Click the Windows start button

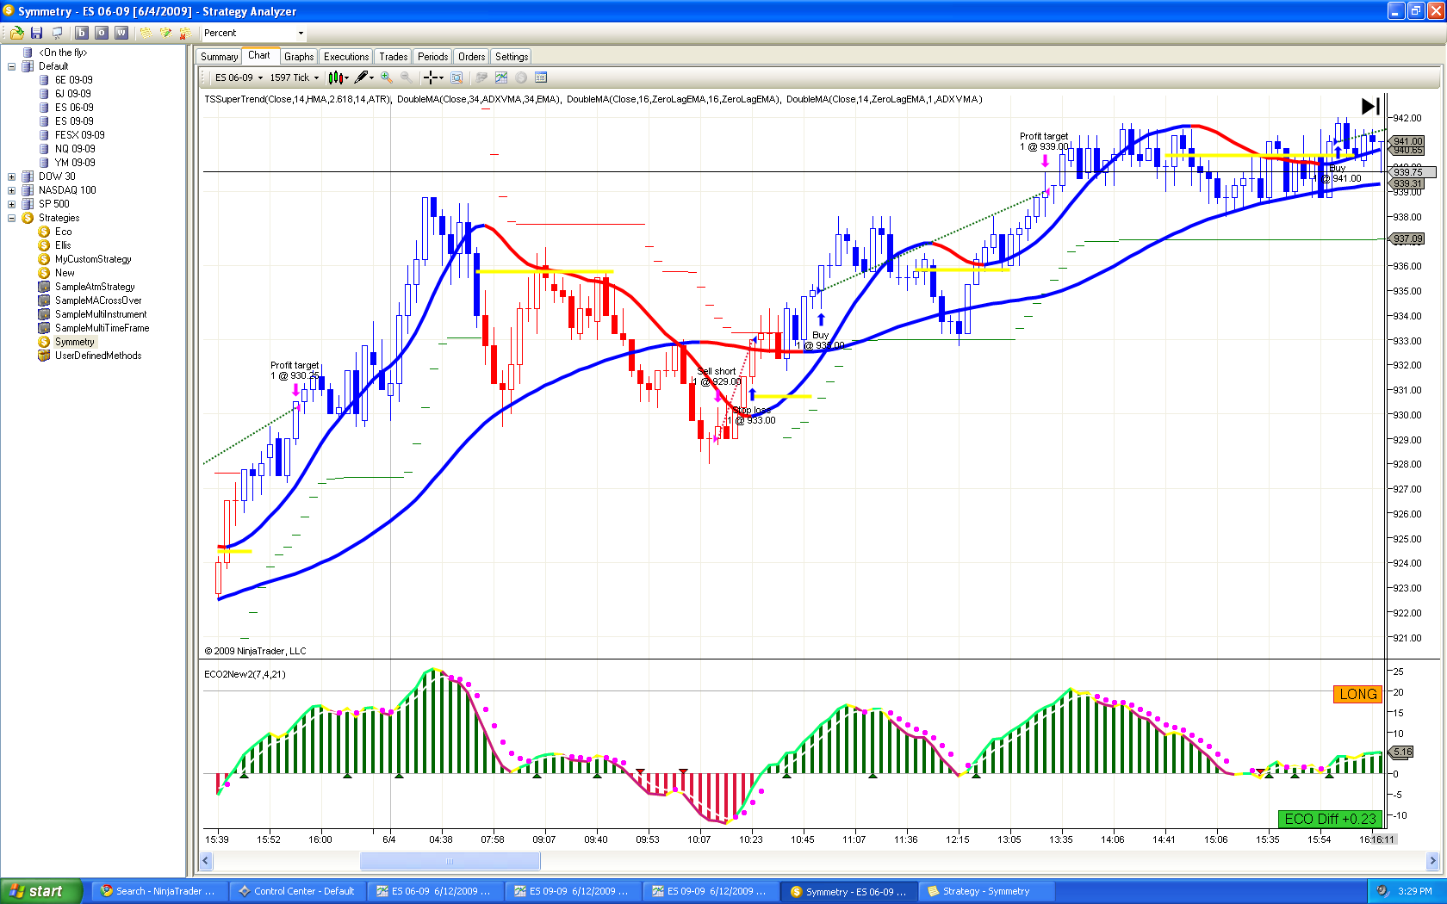41,891
